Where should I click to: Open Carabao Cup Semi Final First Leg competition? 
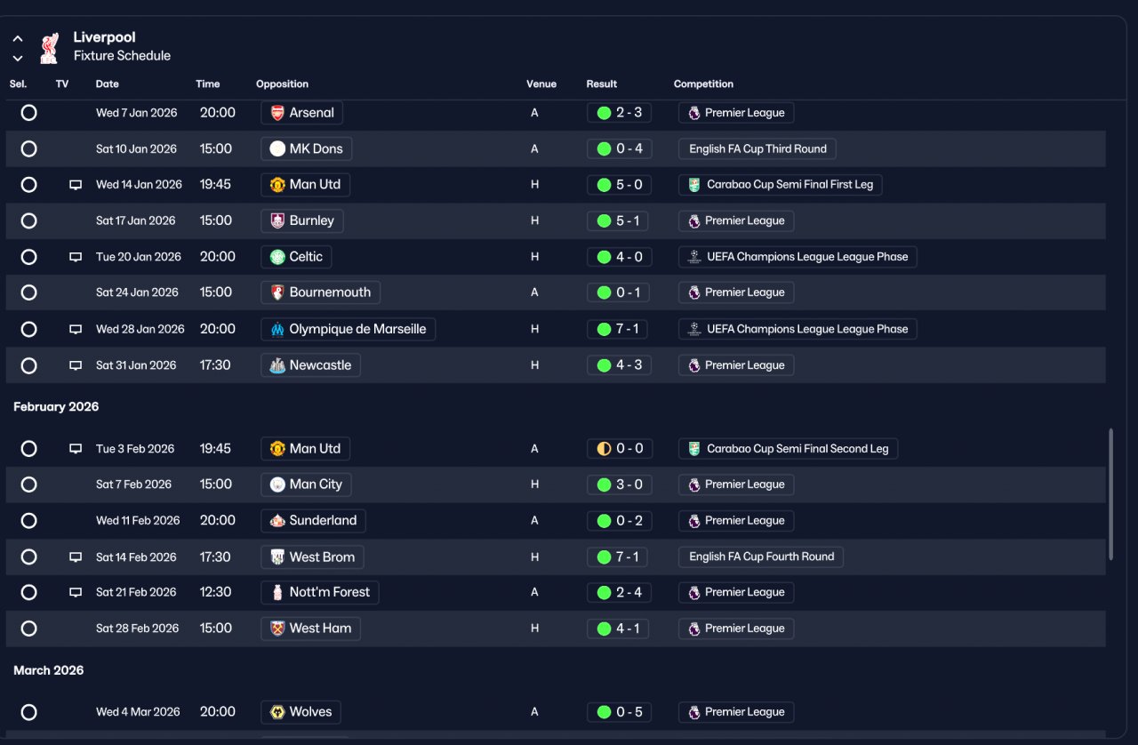pos(780,185)
